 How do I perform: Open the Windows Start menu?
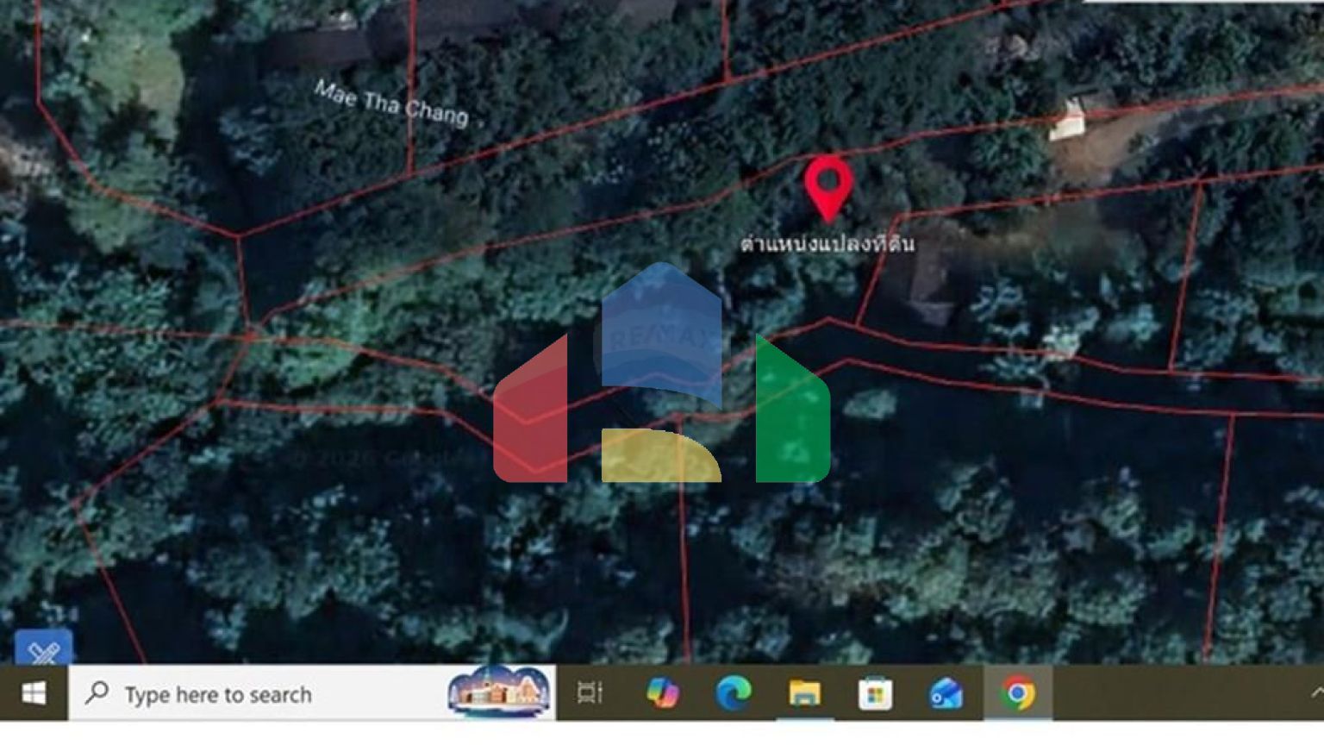(x=34, y=693)
